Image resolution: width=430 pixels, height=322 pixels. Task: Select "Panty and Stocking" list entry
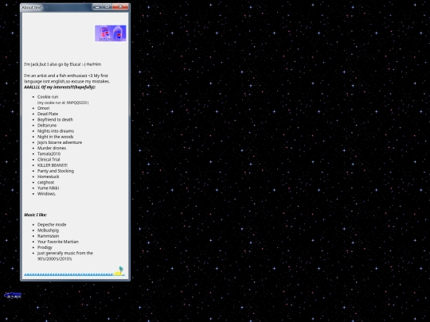click(56, 171)
